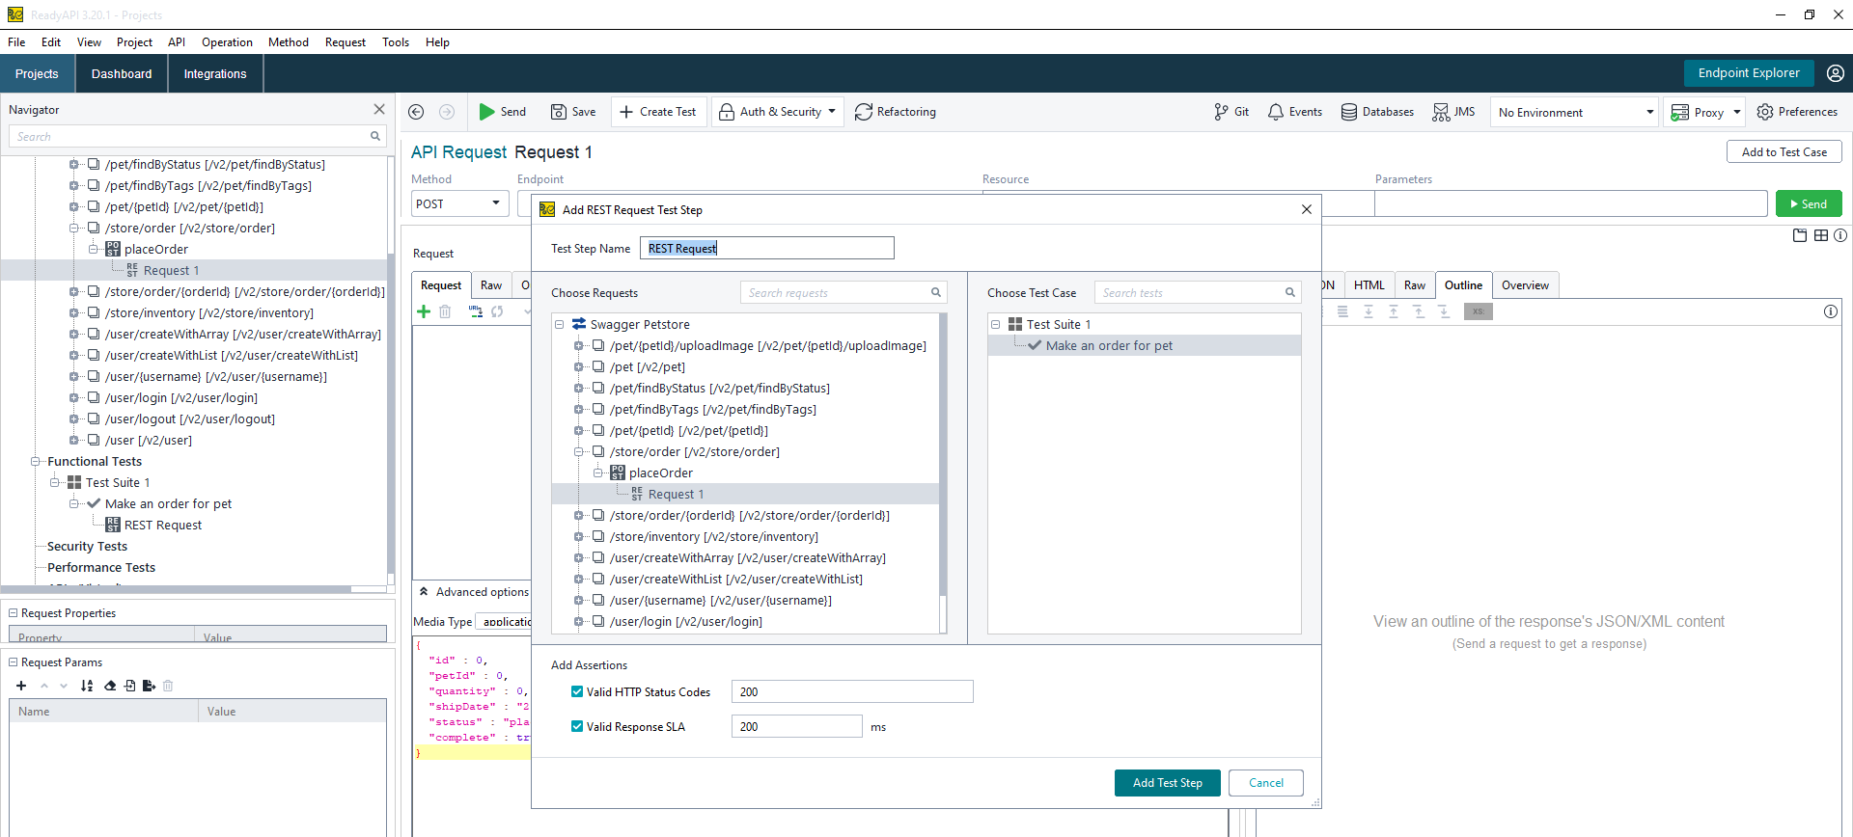Open the Proxy dropdown arrow
This screenshot has height=837, width=1853.
coord(1737,112)
